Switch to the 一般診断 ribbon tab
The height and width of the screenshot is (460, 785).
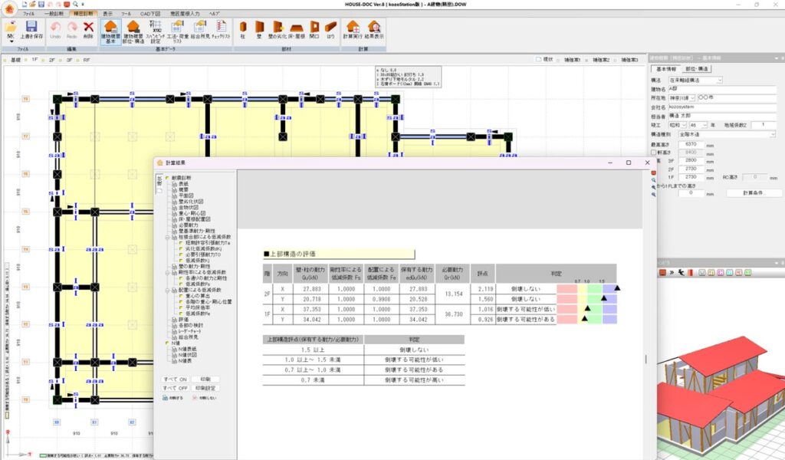point(54,14)
